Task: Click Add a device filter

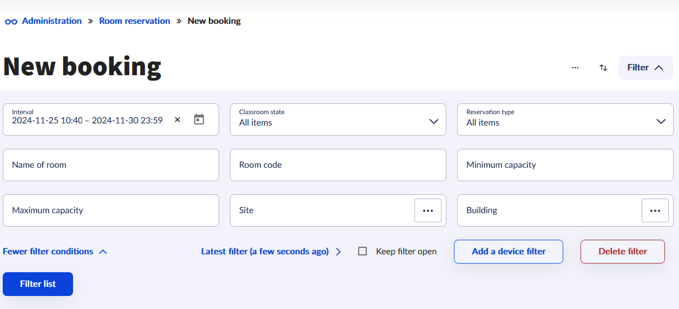Action: pyautogui.click(x=508, y=252)
